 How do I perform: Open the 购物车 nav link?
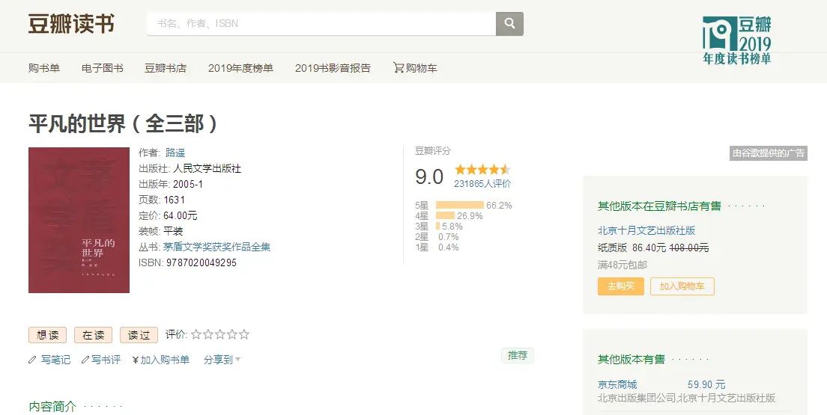422,68
